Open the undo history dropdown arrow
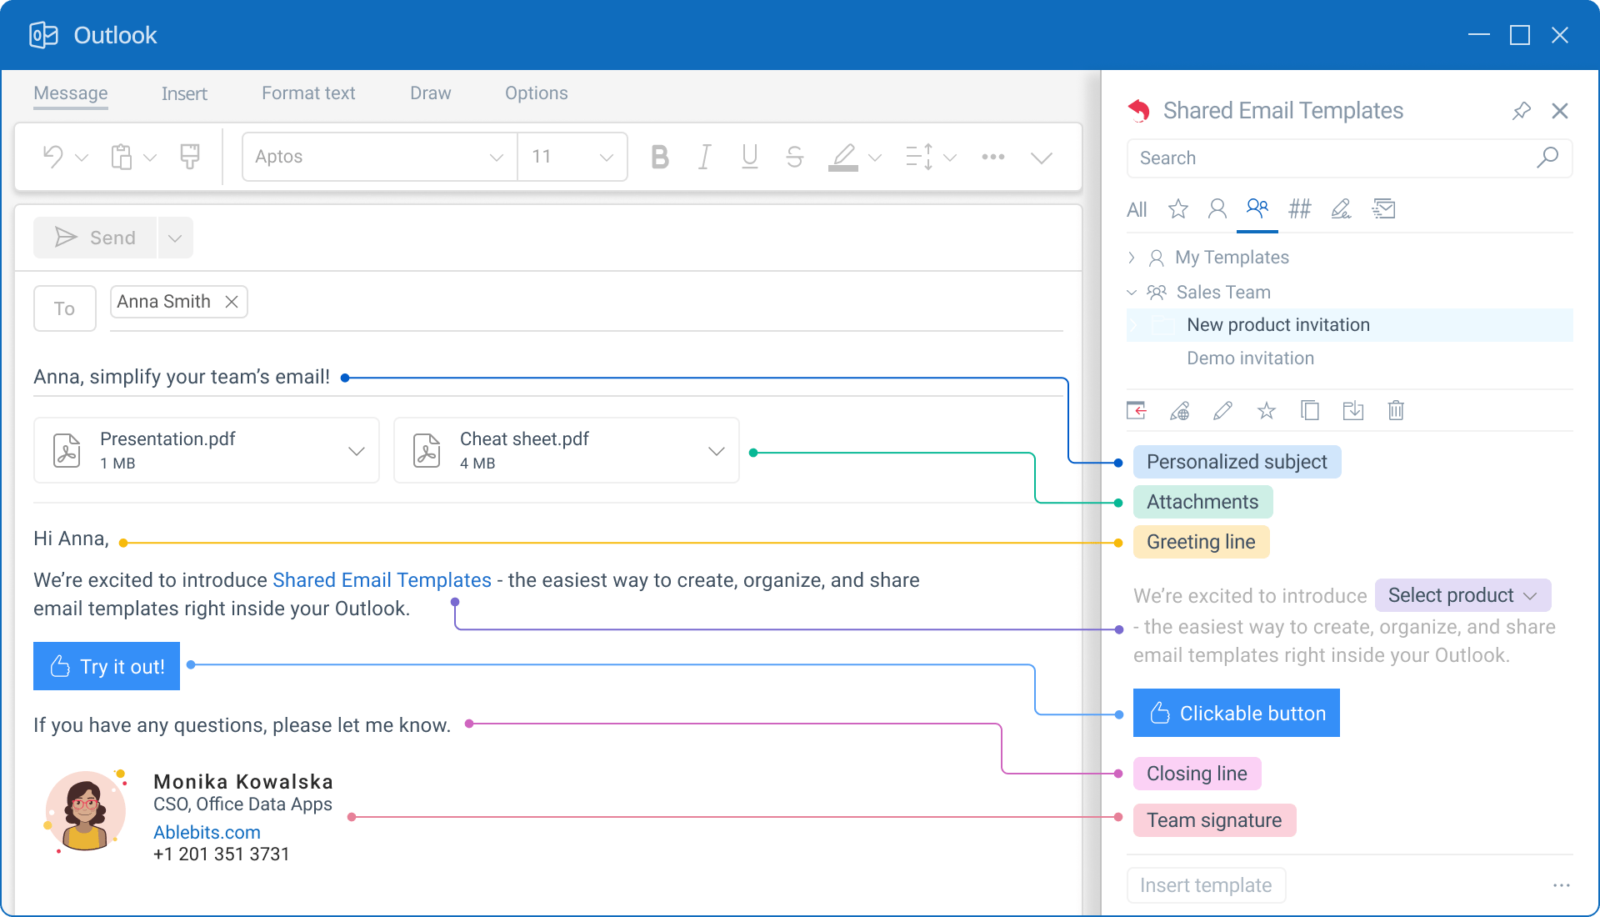This screenshot has width=1600, height=917. coord(82,158)
